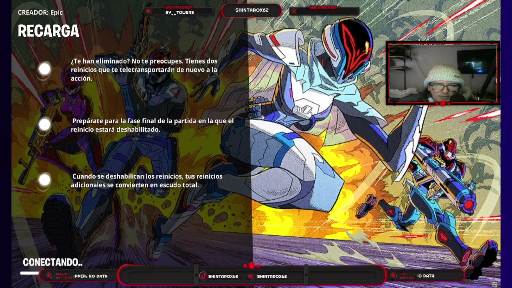
Task: Click the Recent Donation 'NO DATA' value
Action: tap(98, 276)
